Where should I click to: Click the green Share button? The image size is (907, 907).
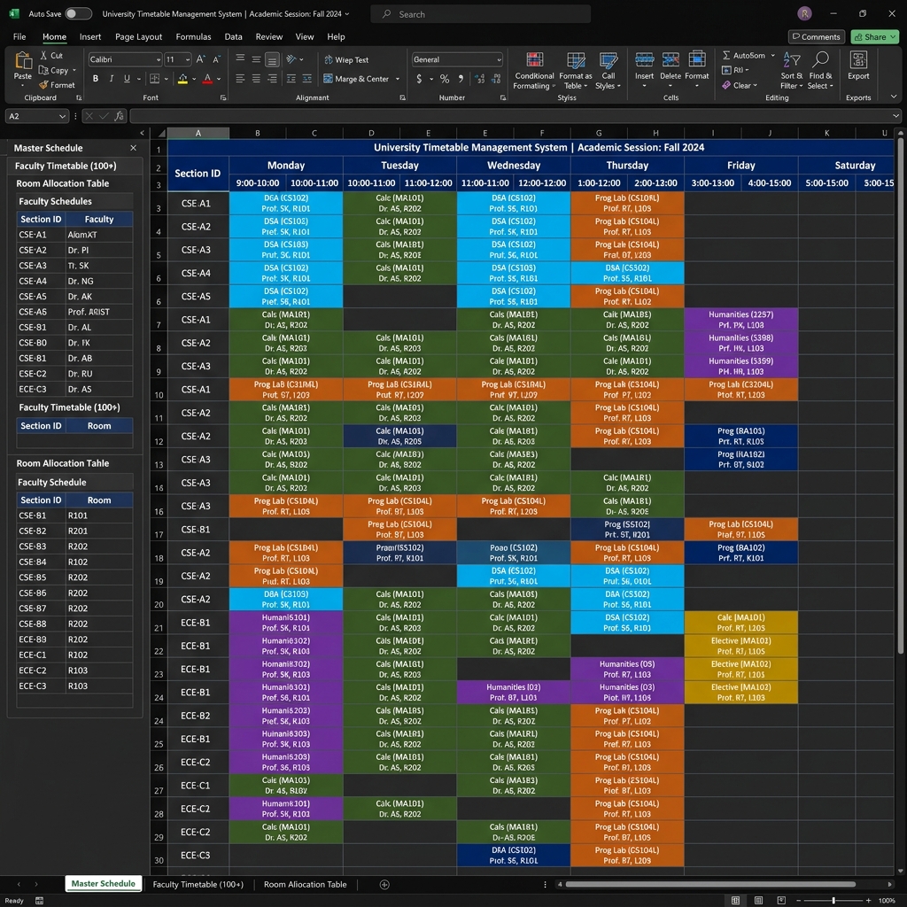tap(874, 37)
